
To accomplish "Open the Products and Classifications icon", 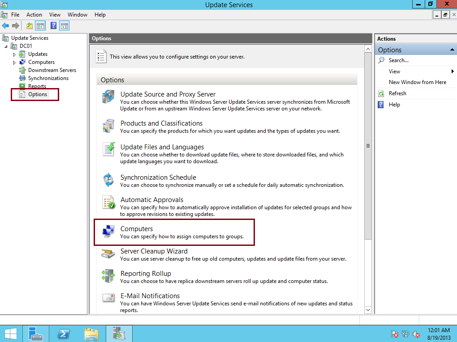I will 108,126.
